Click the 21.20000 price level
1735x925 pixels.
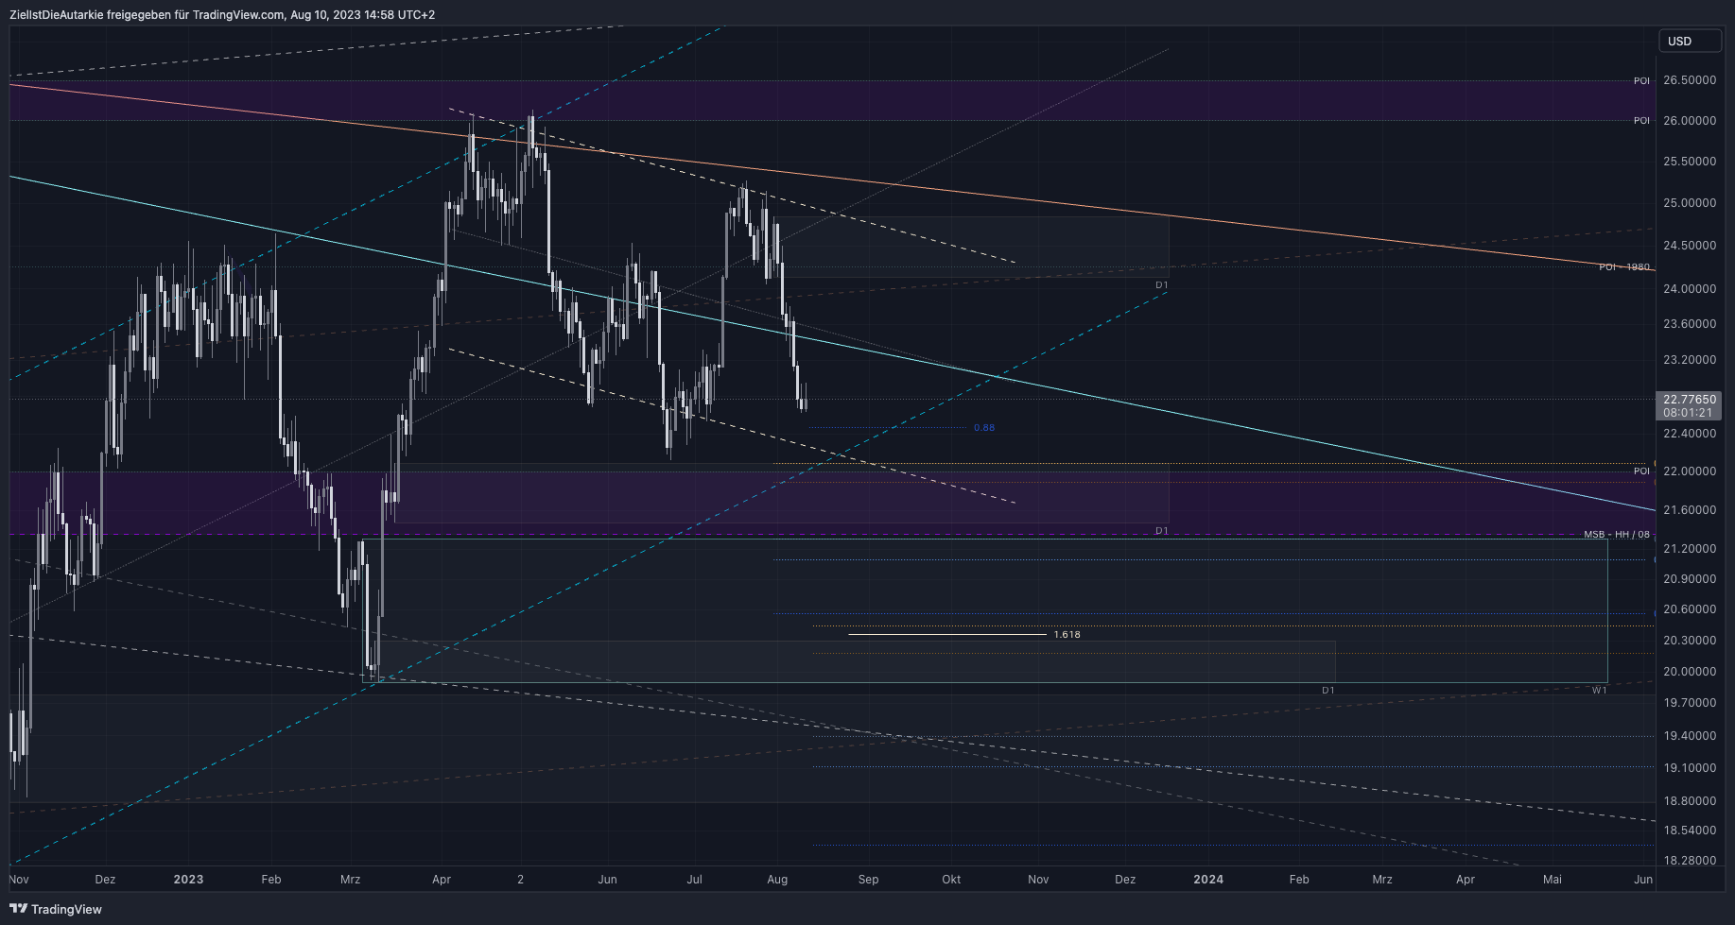1690,549
